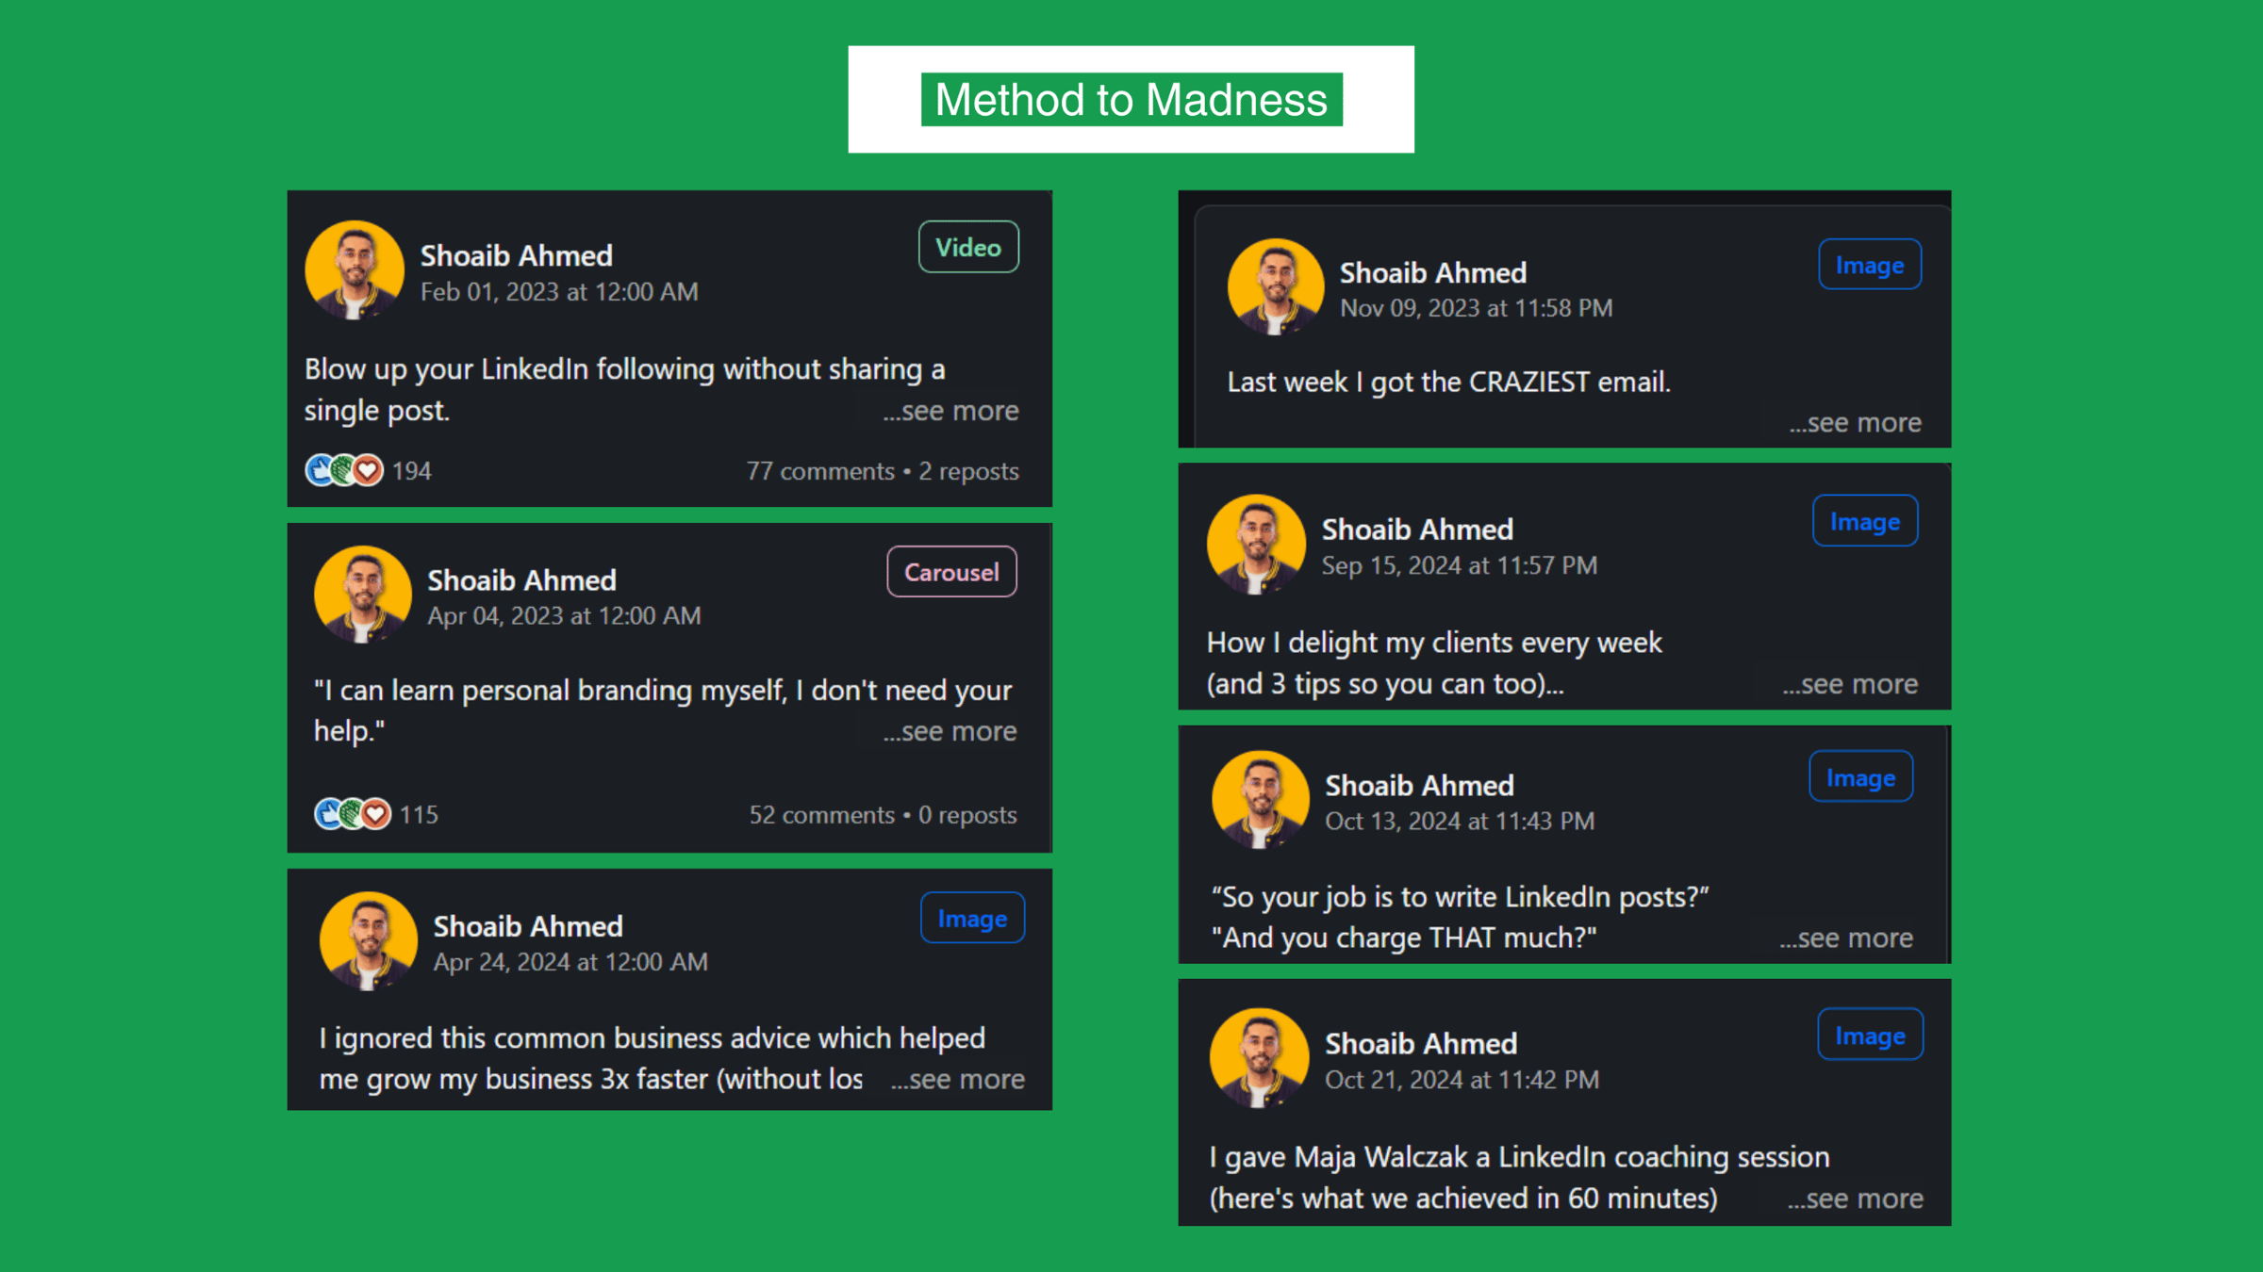Image resolution: width=2263 pixels, height=1272 pixels.
Task: Click the Method to Madness title
Action: coord(1131,100)
